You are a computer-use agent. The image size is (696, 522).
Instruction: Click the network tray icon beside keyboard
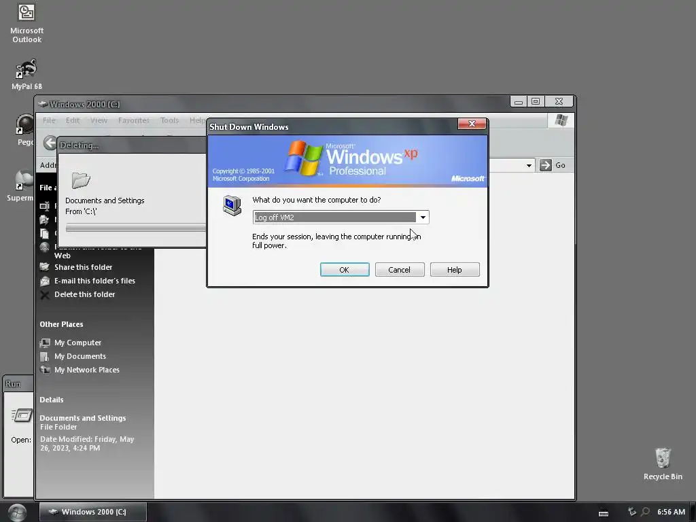coord(632,512)
